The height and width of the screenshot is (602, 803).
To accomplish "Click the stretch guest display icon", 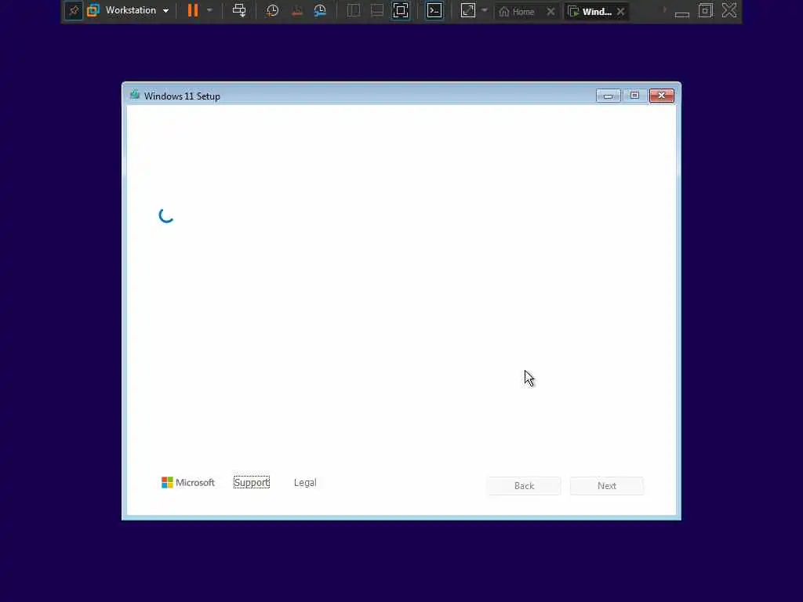I will click(468, 10).
